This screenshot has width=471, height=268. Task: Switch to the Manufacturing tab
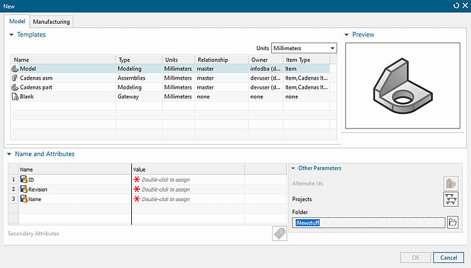tap(52, 21)
